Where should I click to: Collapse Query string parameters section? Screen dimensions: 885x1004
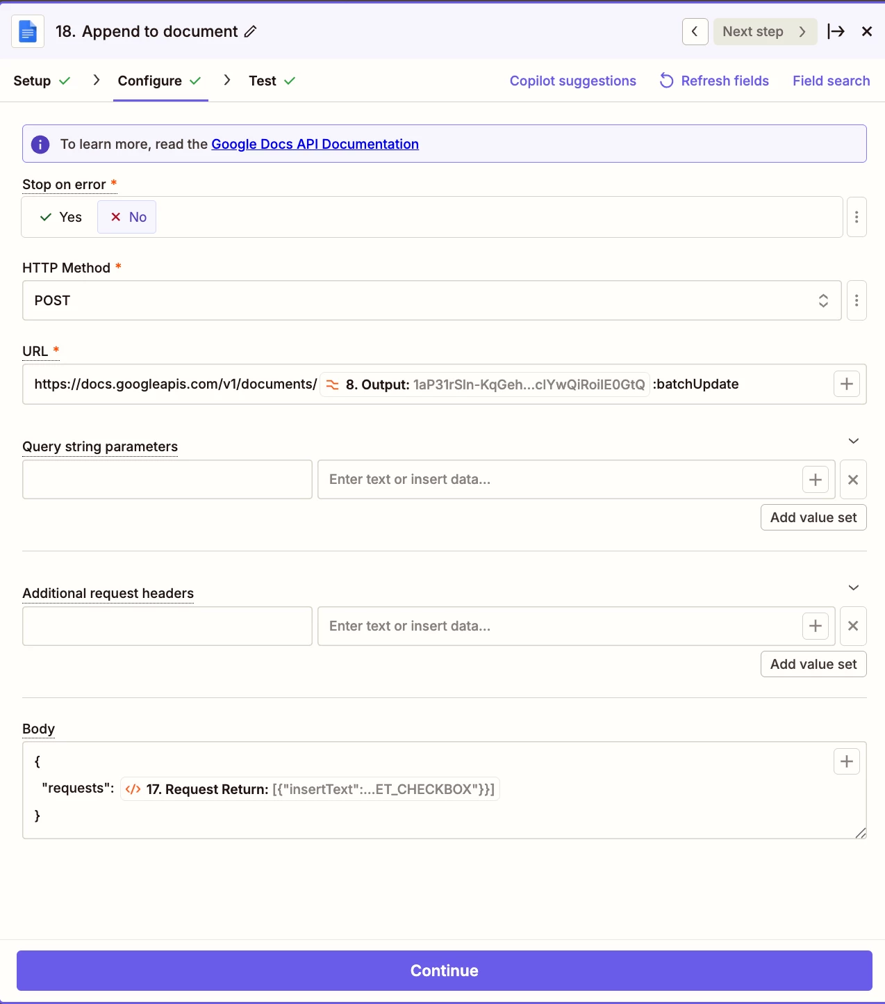pos(854,441)
